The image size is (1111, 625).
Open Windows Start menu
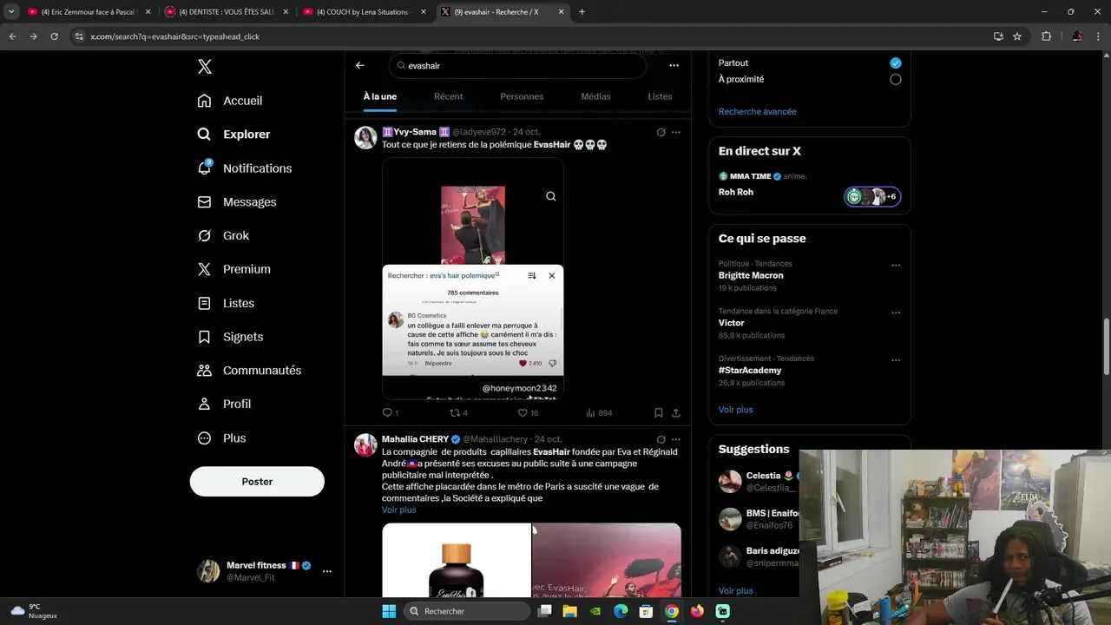[388, 611]
